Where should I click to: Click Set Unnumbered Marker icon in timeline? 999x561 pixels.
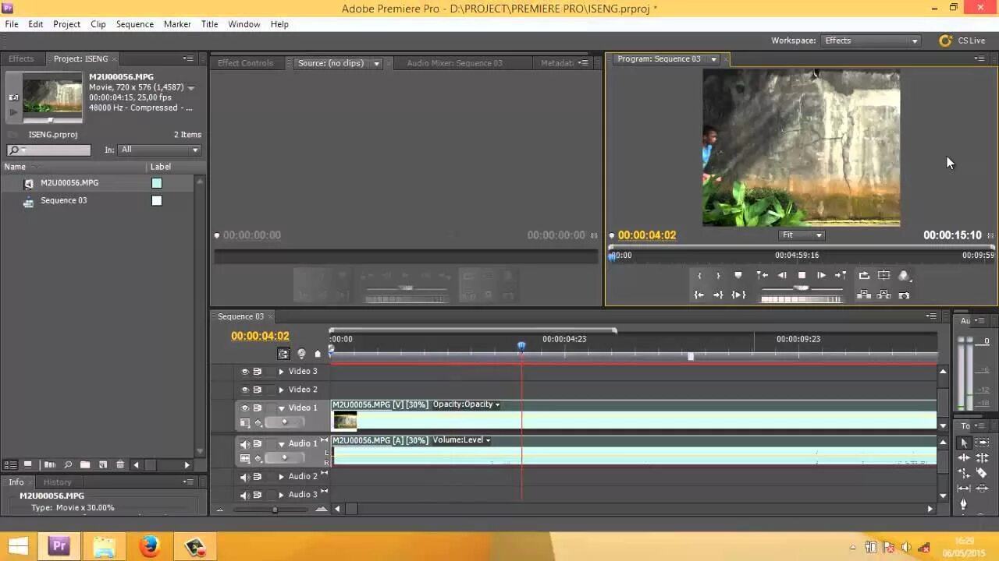(318, 354)
